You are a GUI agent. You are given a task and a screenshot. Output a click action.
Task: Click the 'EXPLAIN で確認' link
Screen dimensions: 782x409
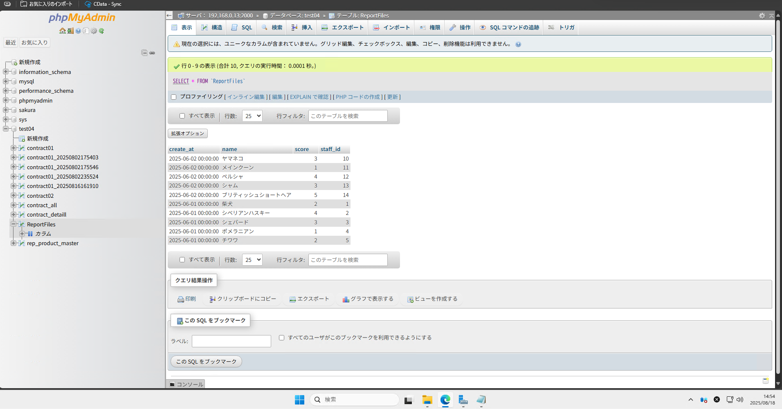[309, 97]
